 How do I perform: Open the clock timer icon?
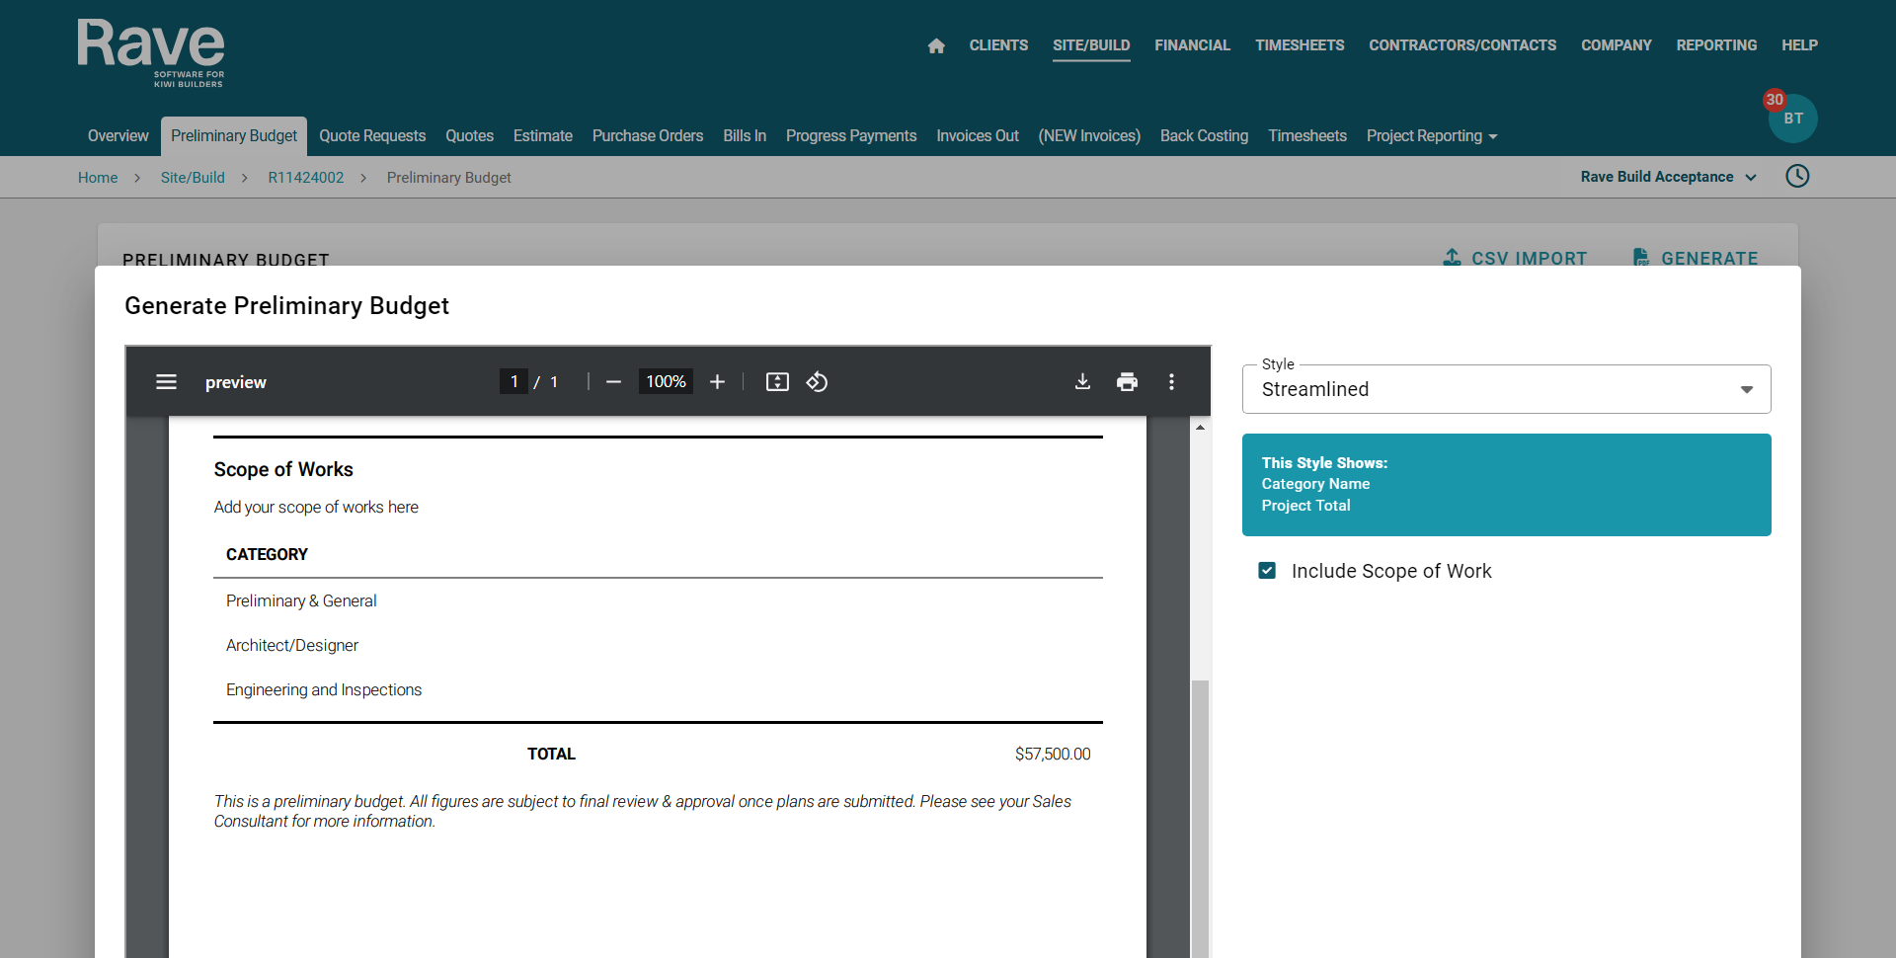(1797, 176)
